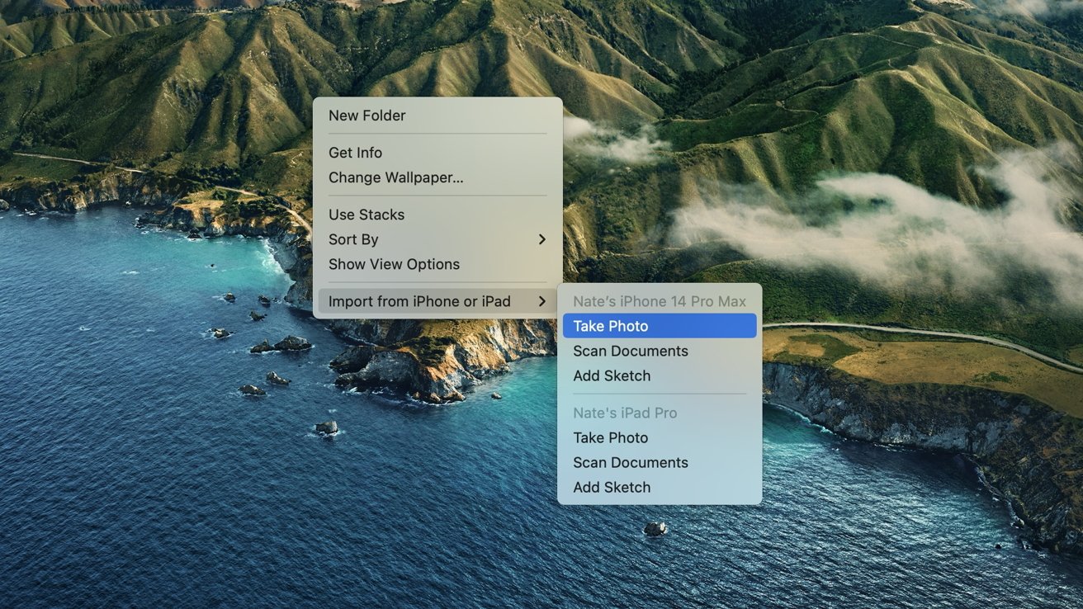The image size is (1083, 609).
Task: Open Get Info for the desktop
Action: tap(356, 153)
